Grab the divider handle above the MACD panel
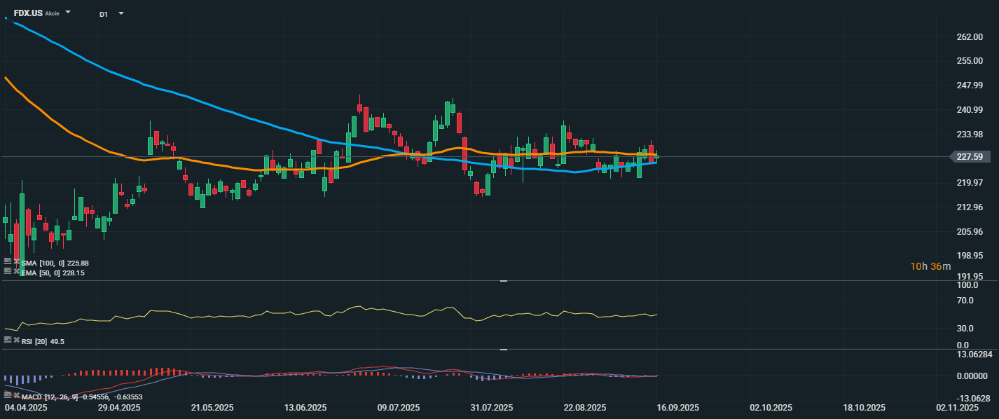999x419 pixels. [503, 349]
